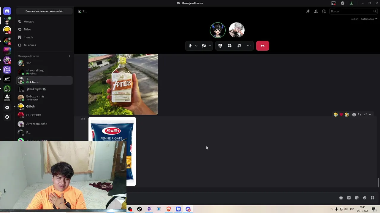Open apps launcher in chat bar

[x=373, y=198]
